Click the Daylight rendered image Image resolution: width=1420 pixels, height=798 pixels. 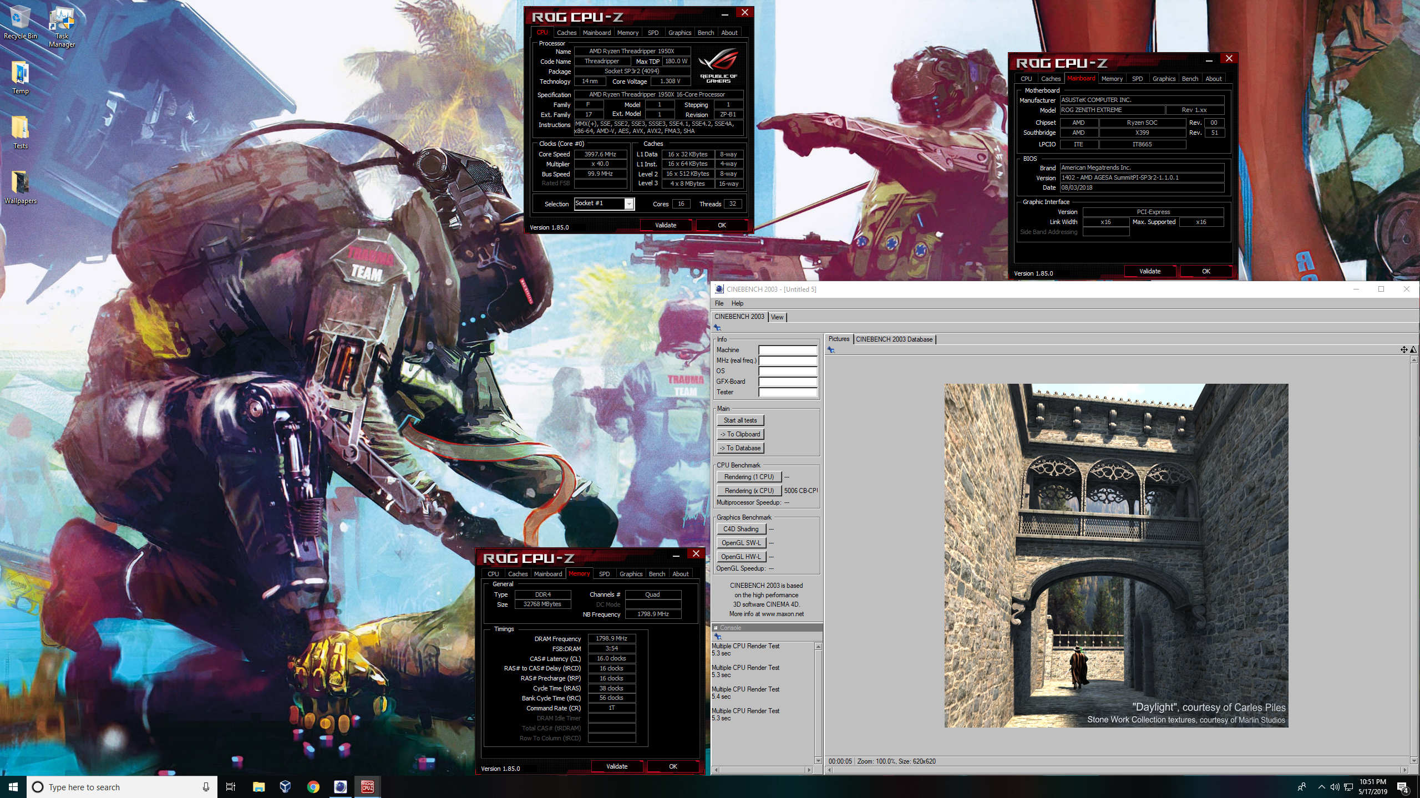[x=1116, y=556]
